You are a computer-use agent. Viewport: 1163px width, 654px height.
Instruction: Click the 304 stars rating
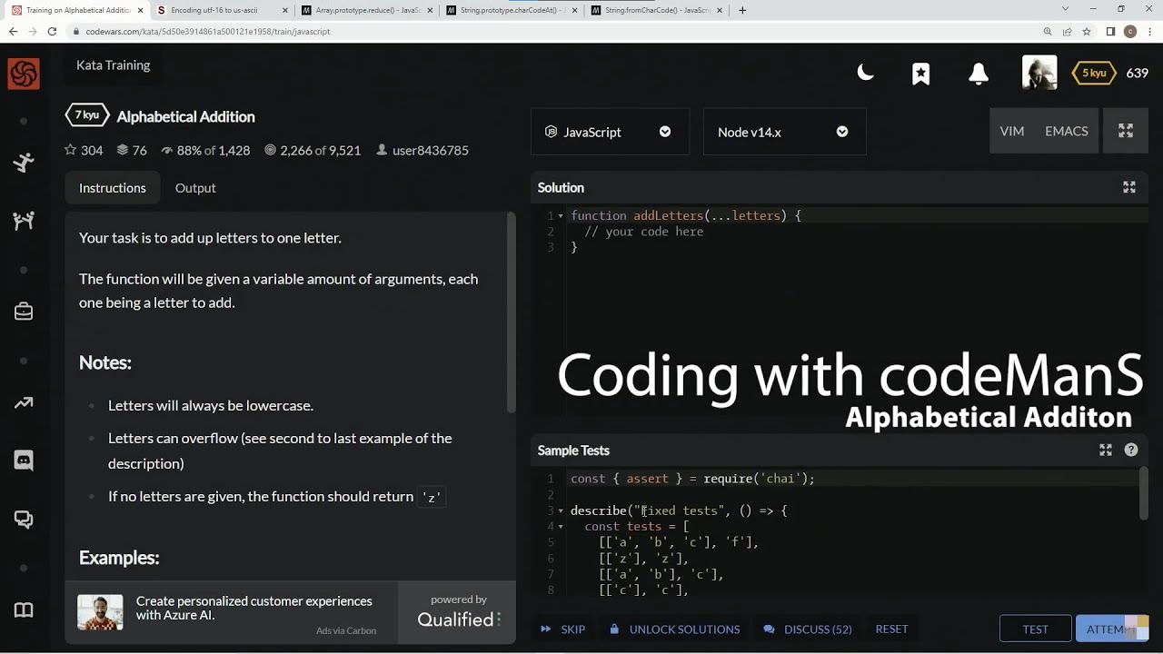click(x=84, y=150)
